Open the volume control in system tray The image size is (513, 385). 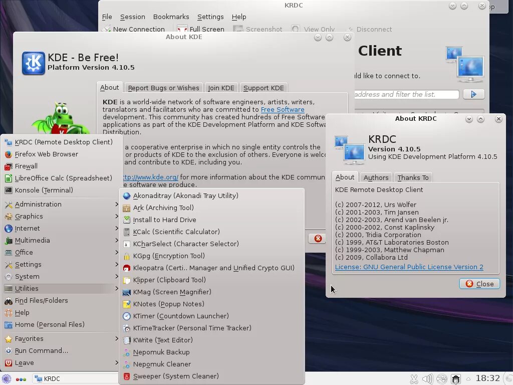[x=428, y=379]
